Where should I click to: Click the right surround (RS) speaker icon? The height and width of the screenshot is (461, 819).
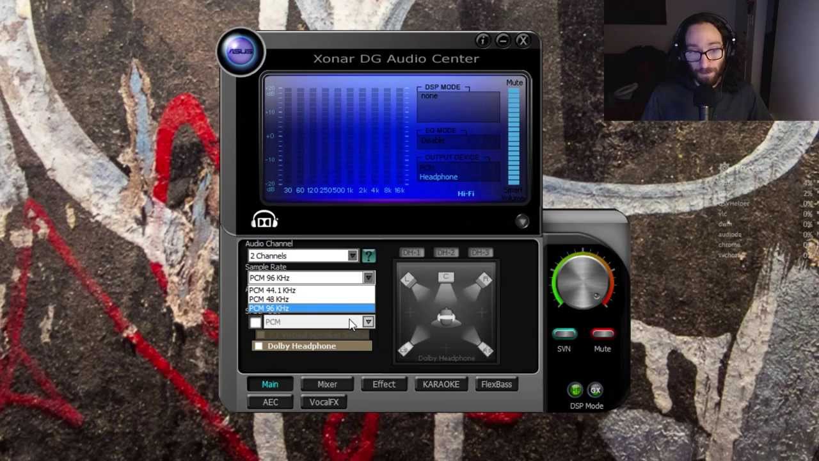tap(486, 349)
